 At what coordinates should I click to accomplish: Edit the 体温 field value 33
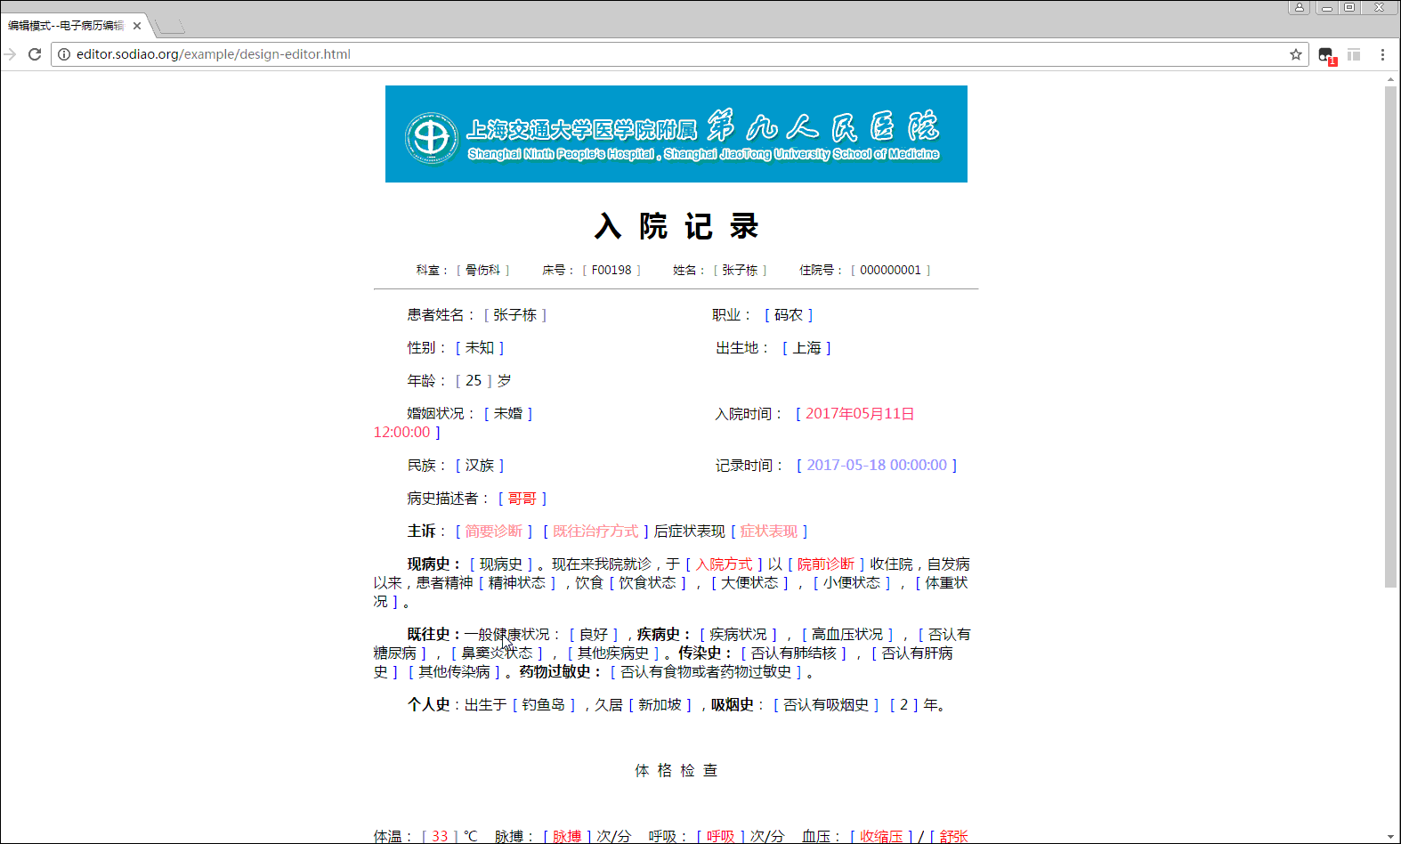[440, 836]
